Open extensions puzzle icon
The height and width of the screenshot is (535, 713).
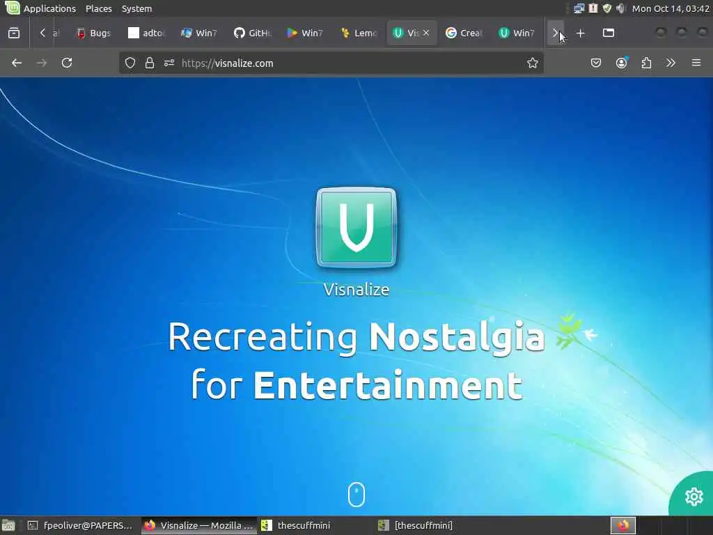click(646, 63)
